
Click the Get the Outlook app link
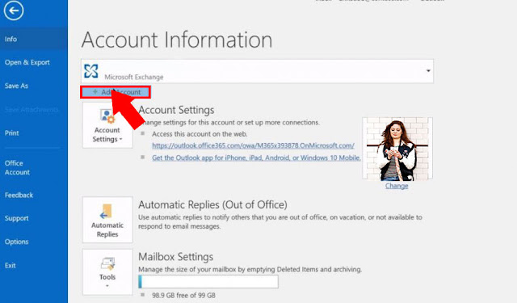pos(256,158)
